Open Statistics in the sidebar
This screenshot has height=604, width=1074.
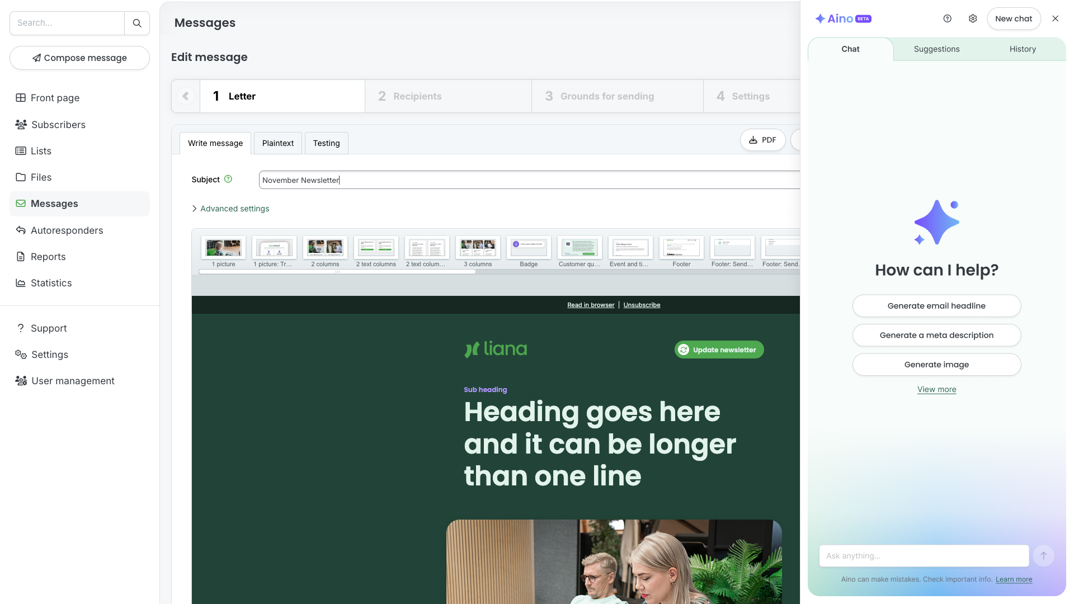click(x=51, y=283)
